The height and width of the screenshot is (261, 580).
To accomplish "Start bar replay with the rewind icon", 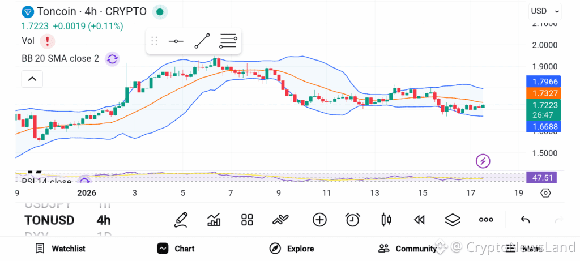I will click(419, 220).
